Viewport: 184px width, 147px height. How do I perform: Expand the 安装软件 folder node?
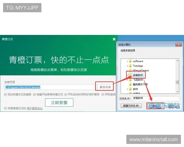(x=127, y=75)
